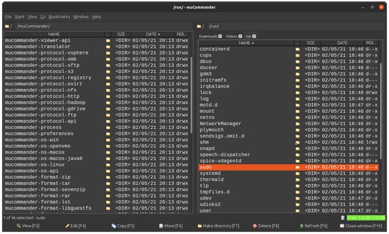
Task: Click the green free space indicator
Action: 366,218
